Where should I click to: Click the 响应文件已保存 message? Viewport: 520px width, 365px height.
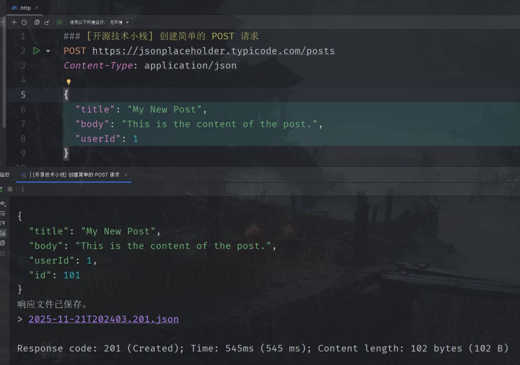pyautogui.click(x=52, y=304)
